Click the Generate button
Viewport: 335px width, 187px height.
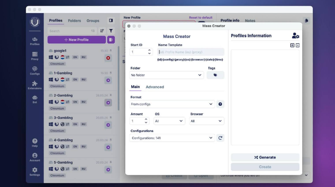click(x=265, y=157)
